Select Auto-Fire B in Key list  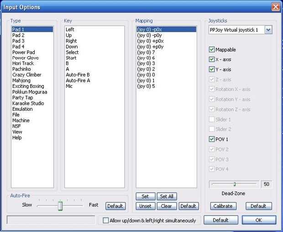click(x=94, y=75)
